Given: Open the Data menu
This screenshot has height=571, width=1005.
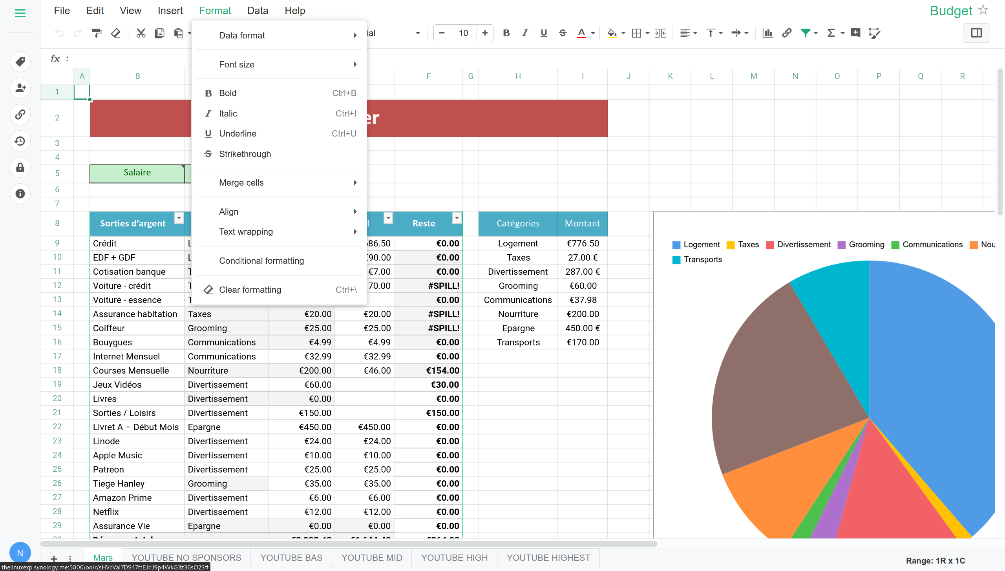Looking at the screenshot, I should pyautogui.click(x=258, y=11).
